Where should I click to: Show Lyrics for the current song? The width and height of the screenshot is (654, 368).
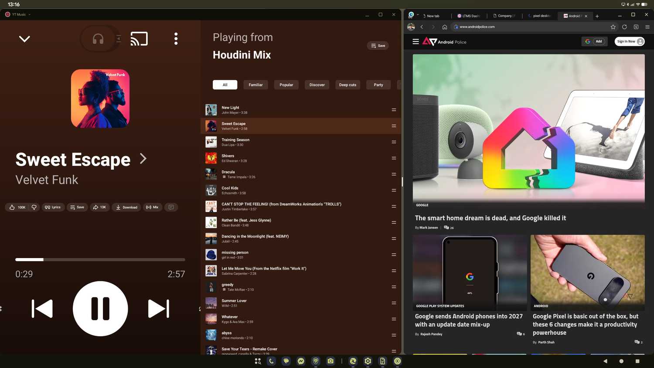coord(53,207)
